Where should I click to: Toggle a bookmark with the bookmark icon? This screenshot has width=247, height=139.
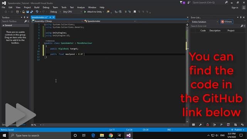click(135, 12)
